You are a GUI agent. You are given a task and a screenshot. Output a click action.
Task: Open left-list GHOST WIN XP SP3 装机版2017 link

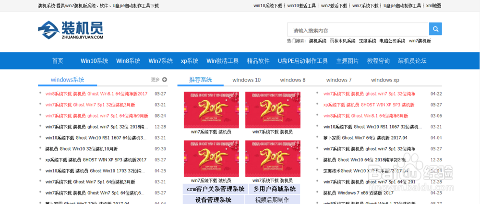point(96,160)
